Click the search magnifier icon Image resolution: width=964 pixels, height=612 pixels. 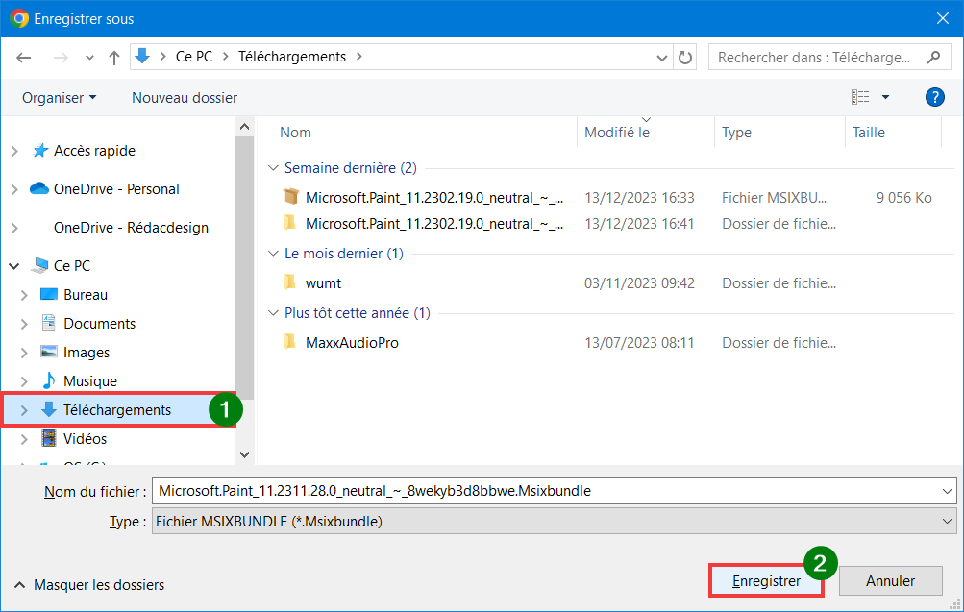pos(933,57)
